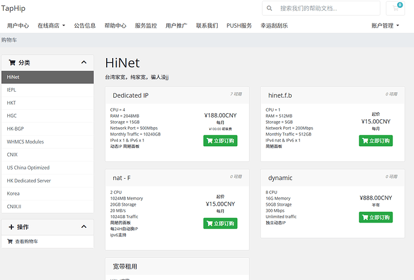Viewport: 414px width, 280px height.
Task: Open the shopping cart icon in header
Action: (x=395, y=8)
